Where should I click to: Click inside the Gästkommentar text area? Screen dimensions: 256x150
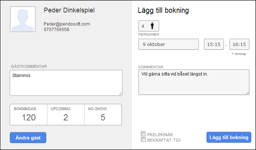[x=66, y=83]
